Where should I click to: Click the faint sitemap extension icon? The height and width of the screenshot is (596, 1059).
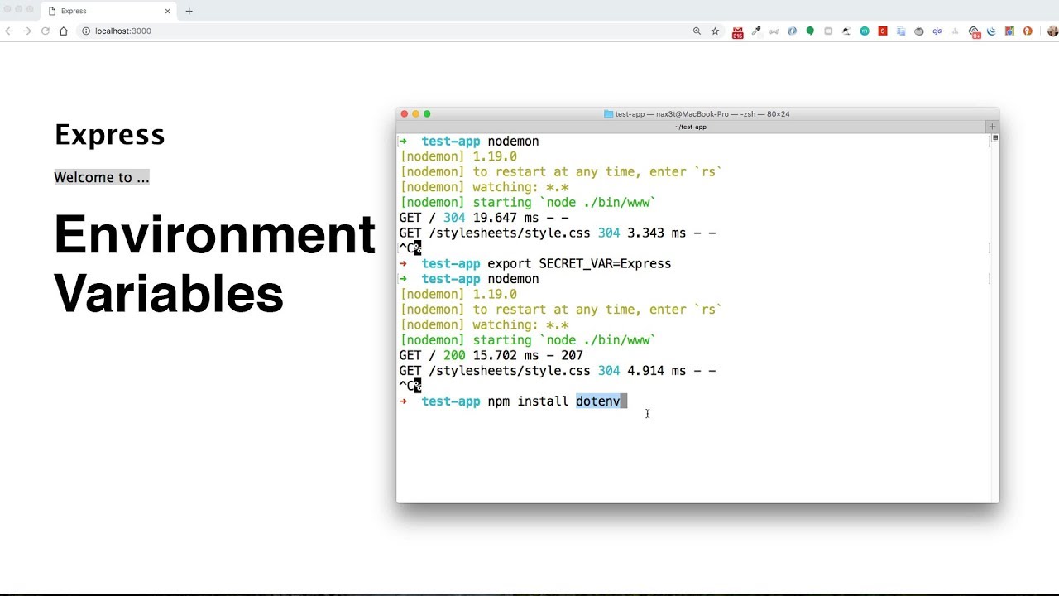(x=955, y=31)
